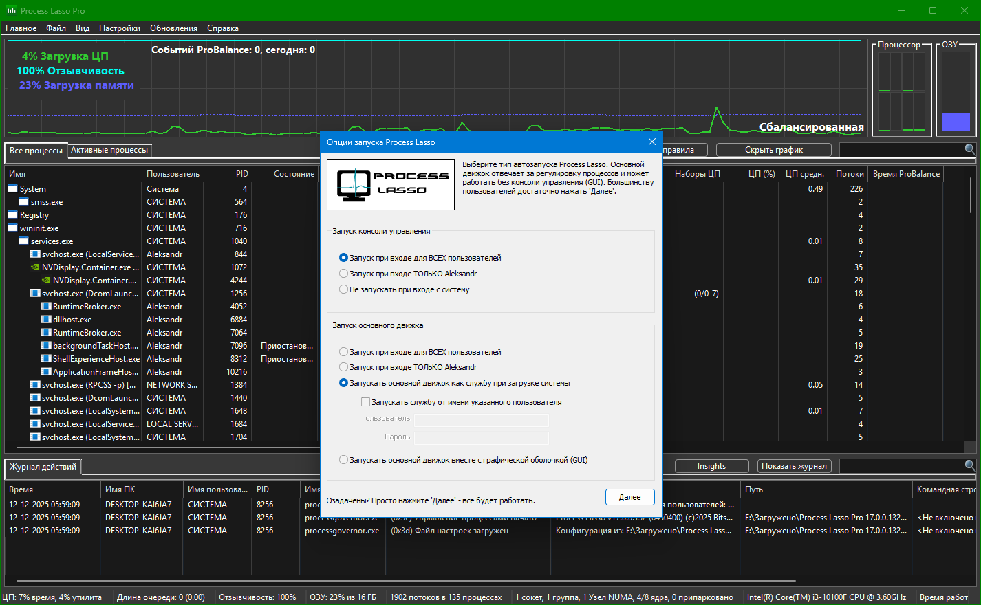Click 'Скрыть график' button
Image resolution: width=981 pixels, height=605 pixels.
pos(773,150)
